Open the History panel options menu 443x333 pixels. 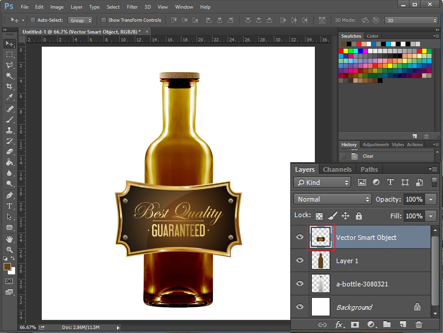[436, 145]
